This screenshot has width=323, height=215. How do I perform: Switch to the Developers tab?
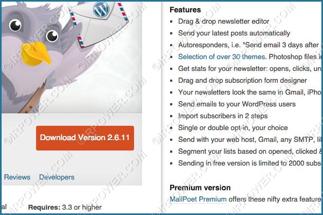pos(57,177)
